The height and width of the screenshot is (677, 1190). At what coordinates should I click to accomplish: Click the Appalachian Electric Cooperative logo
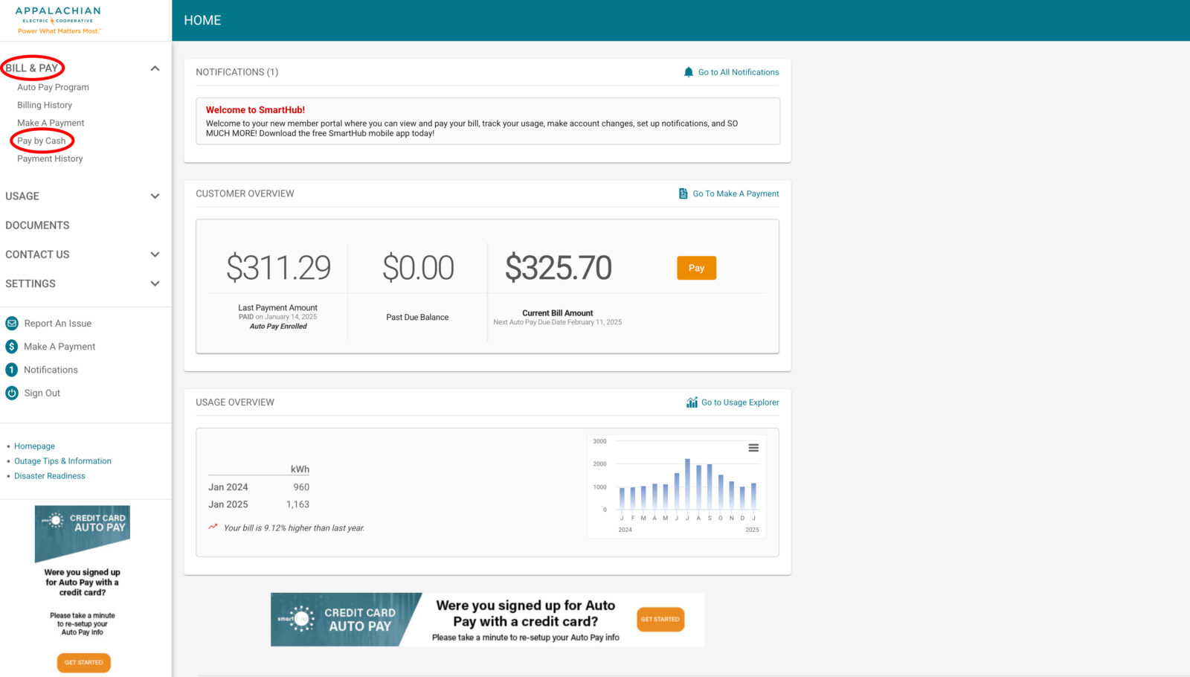click(59, 20)
